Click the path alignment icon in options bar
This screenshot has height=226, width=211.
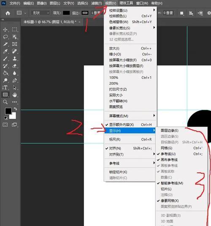(191, 13)
